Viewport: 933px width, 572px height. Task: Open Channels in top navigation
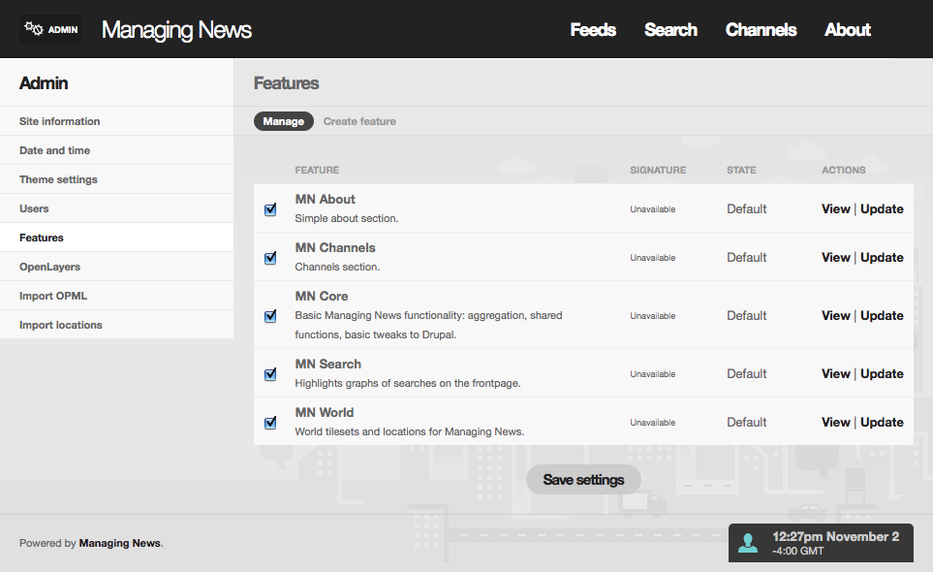pyautogui.click(x=762, y=30)
